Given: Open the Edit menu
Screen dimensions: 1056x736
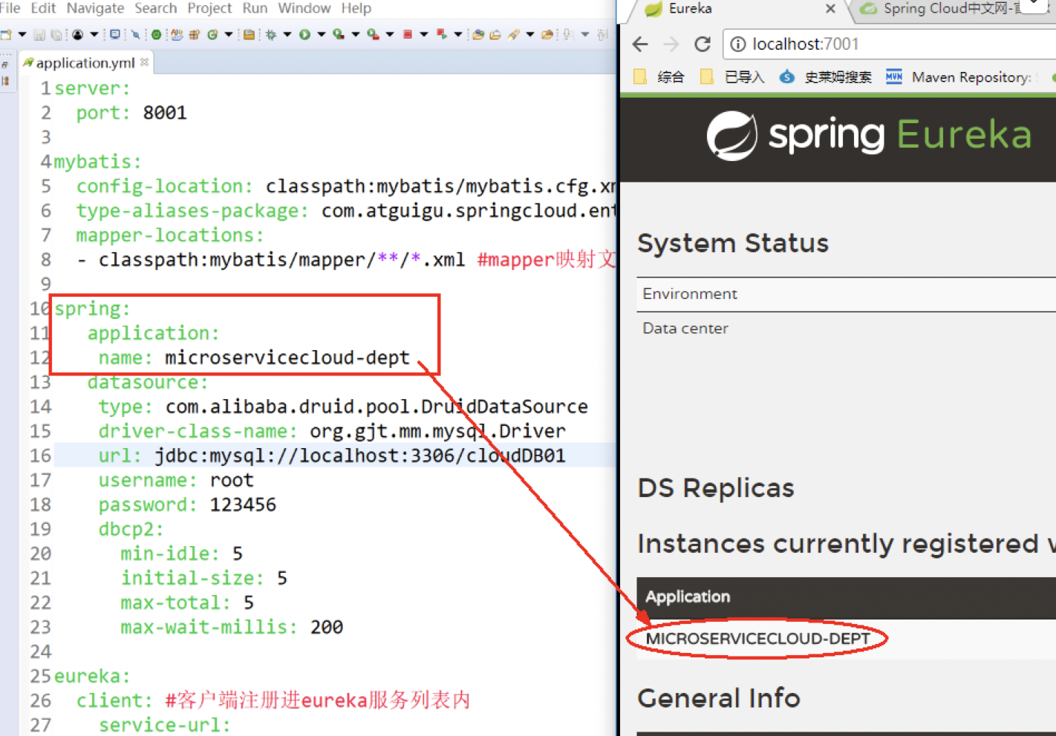Looking at the screenshot, I should (x=43, y=8).
